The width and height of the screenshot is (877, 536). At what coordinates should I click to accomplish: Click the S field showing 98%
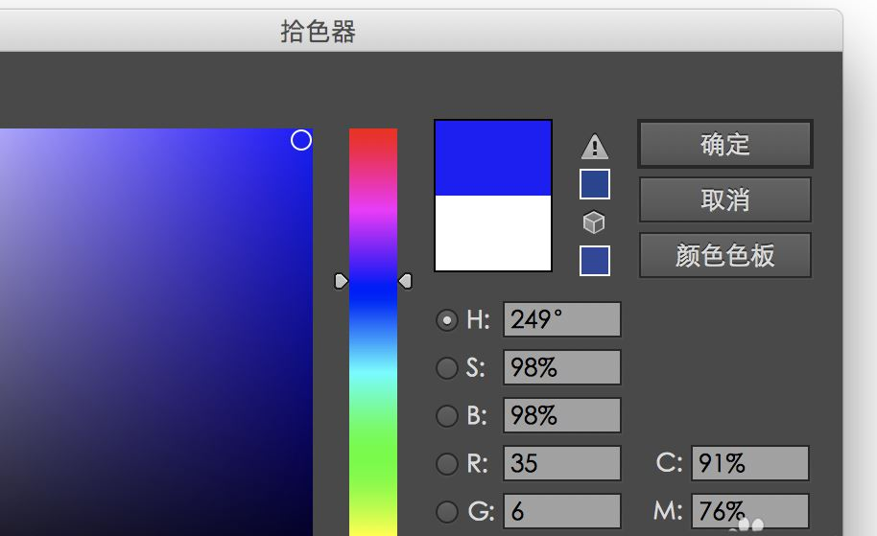pyautogui.click(x=562, y=367)
